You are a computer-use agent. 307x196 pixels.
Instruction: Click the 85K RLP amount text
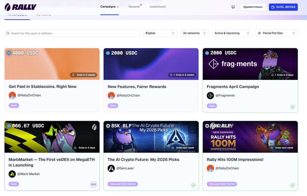point(121,126)
